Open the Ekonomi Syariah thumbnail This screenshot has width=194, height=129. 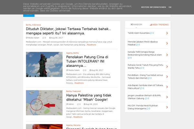[44, 126]
